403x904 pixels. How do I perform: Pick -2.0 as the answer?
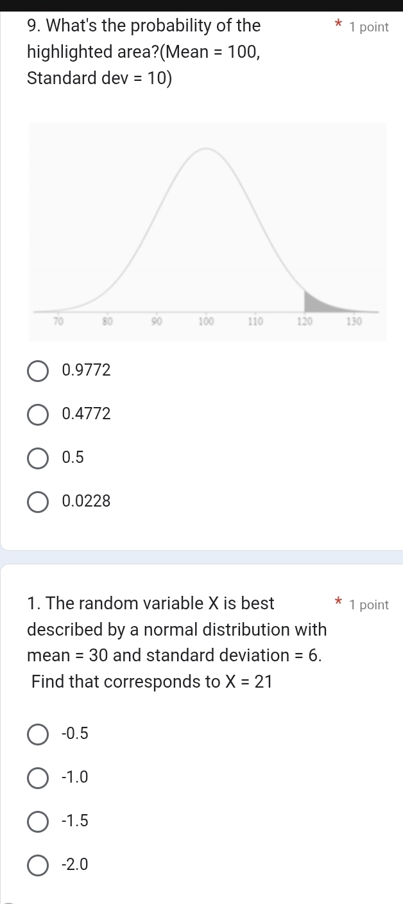37,865
